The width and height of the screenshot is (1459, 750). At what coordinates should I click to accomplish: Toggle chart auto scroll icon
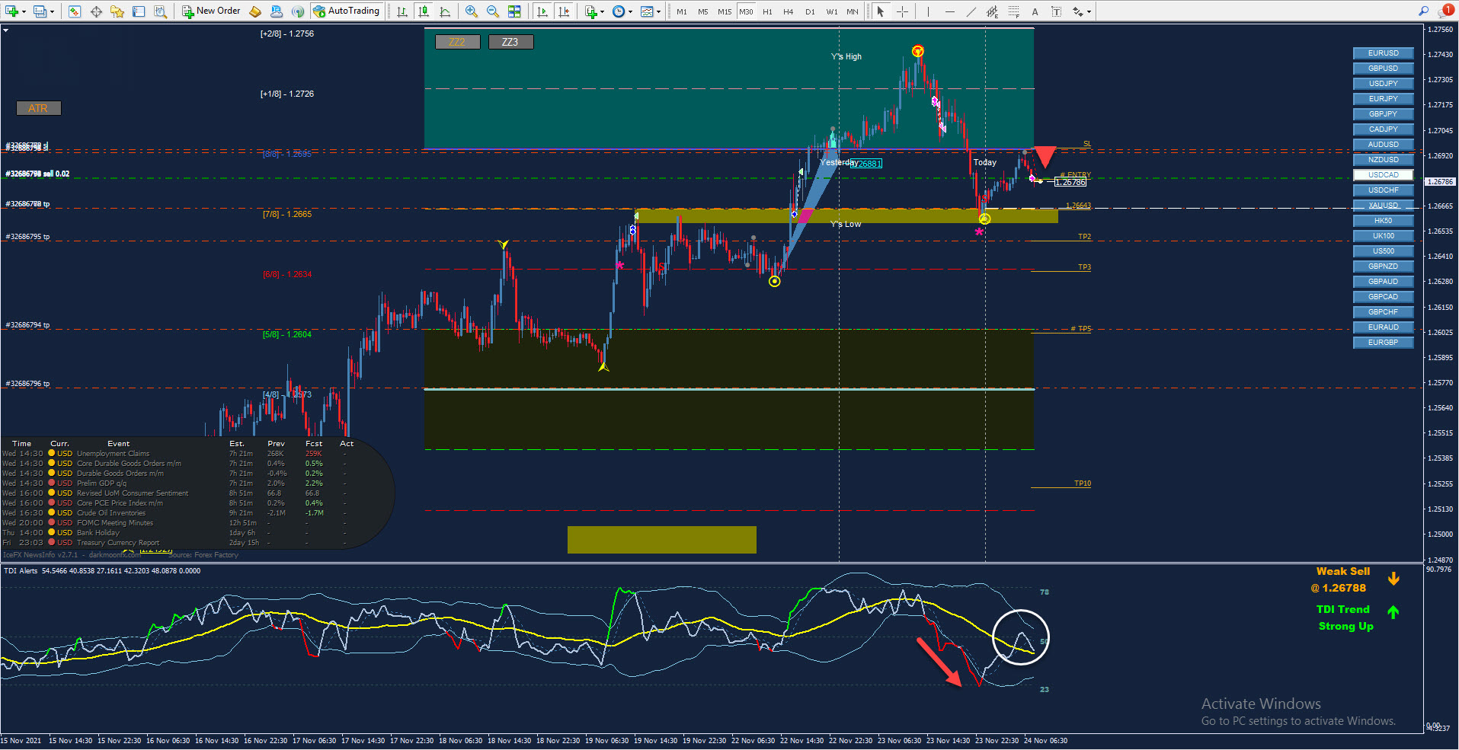(x=542, y=11)
